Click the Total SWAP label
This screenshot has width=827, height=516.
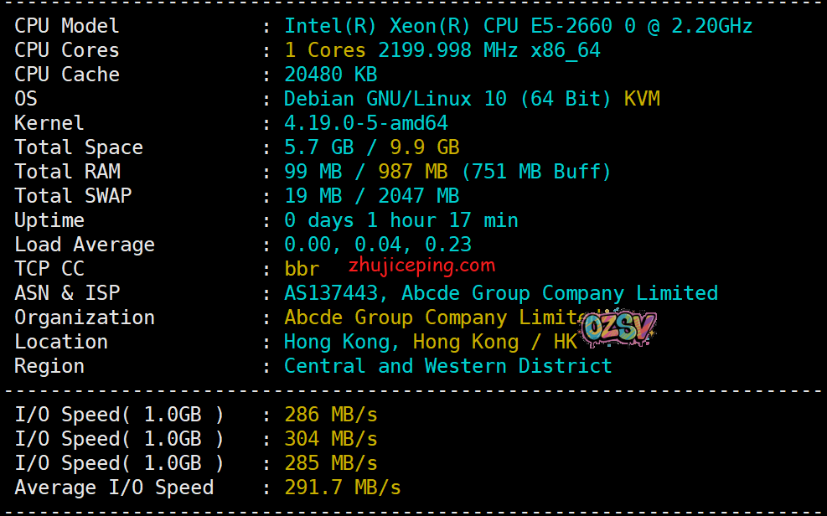73,195
